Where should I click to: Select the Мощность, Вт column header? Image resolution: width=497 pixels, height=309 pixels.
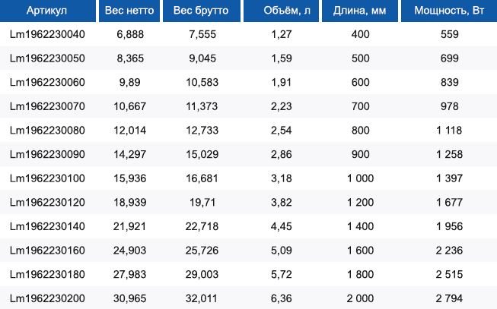click(x=449, y=11)
